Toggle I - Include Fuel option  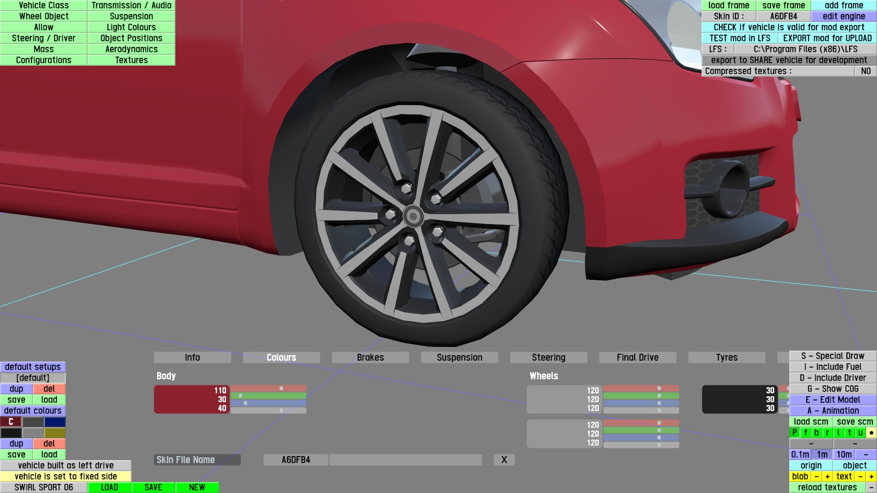(832, 367)
